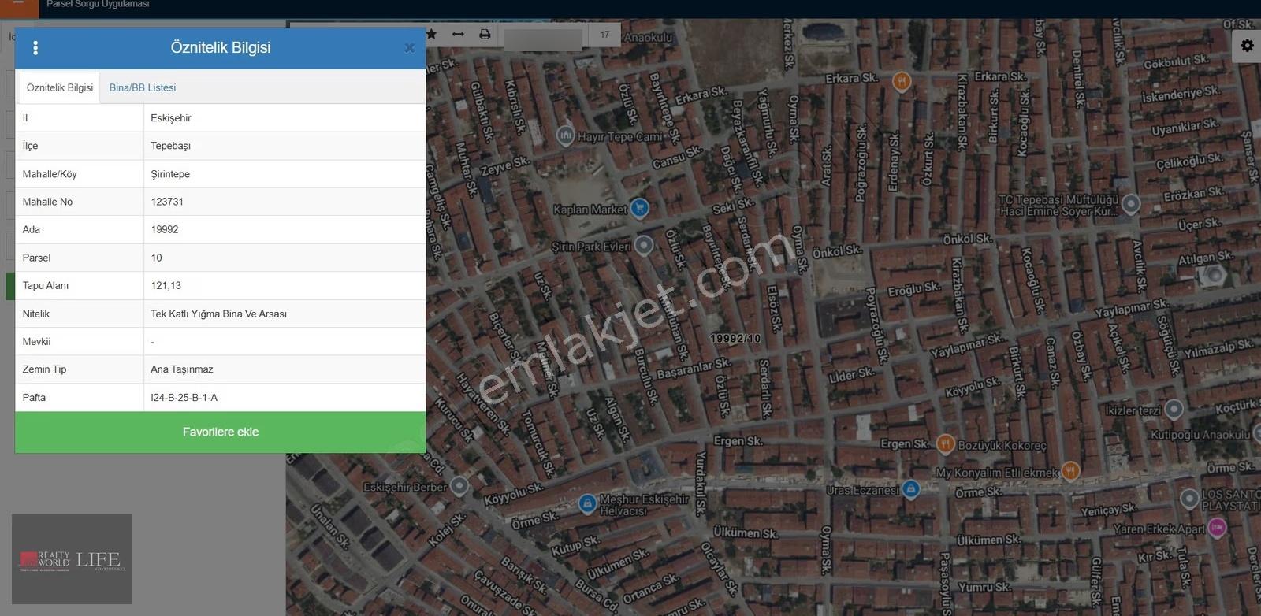The width and height of the screenshot is (1261, 616).
Task: Click the Hayır Tepe Cami mosque marker
Action: (x=565, y=135)
